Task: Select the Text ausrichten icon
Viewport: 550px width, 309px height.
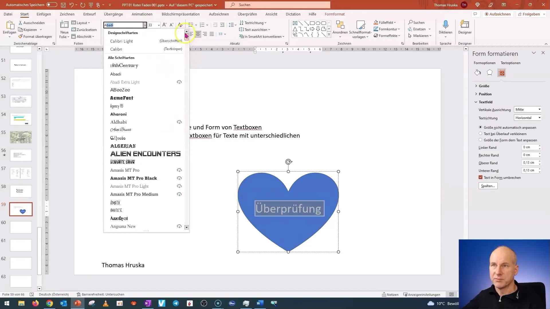Action: (x=242, y=29)
